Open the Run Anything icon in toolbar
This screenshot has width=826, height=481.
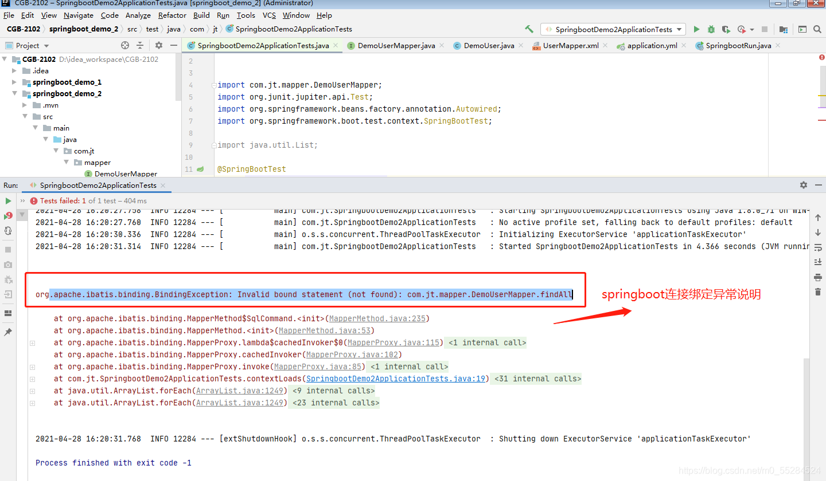(x=802, y=29)
